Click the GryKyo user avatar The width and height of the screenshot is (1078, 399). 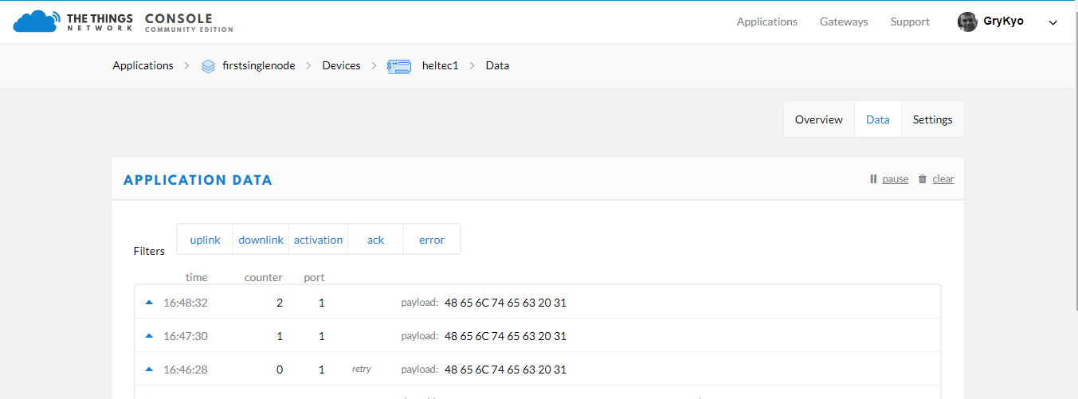pyautogui.click(x=967, y=22)
